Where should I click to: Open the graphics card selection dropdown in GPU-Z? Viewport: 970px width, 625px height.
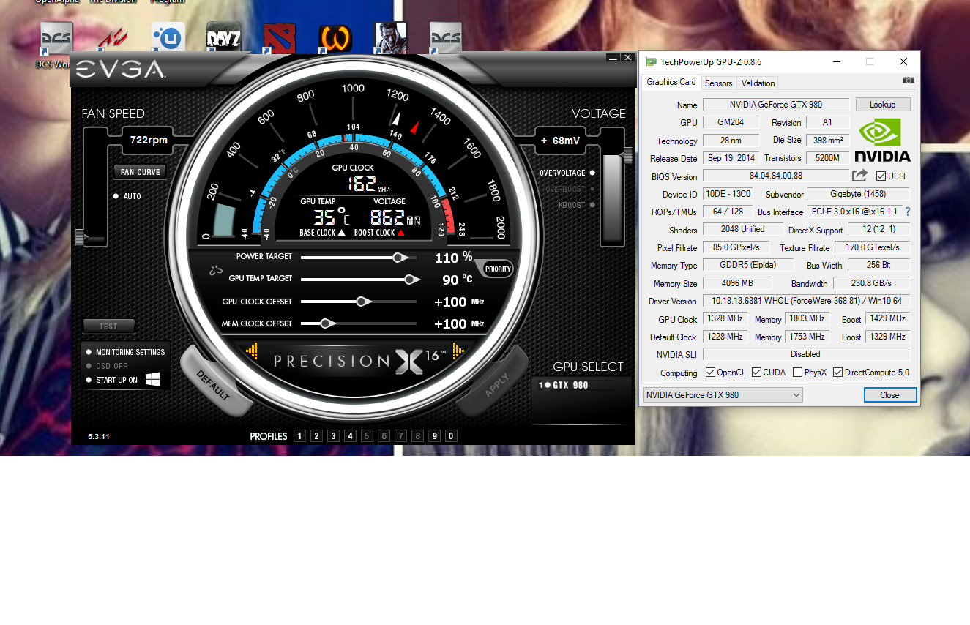coord(723,395)
